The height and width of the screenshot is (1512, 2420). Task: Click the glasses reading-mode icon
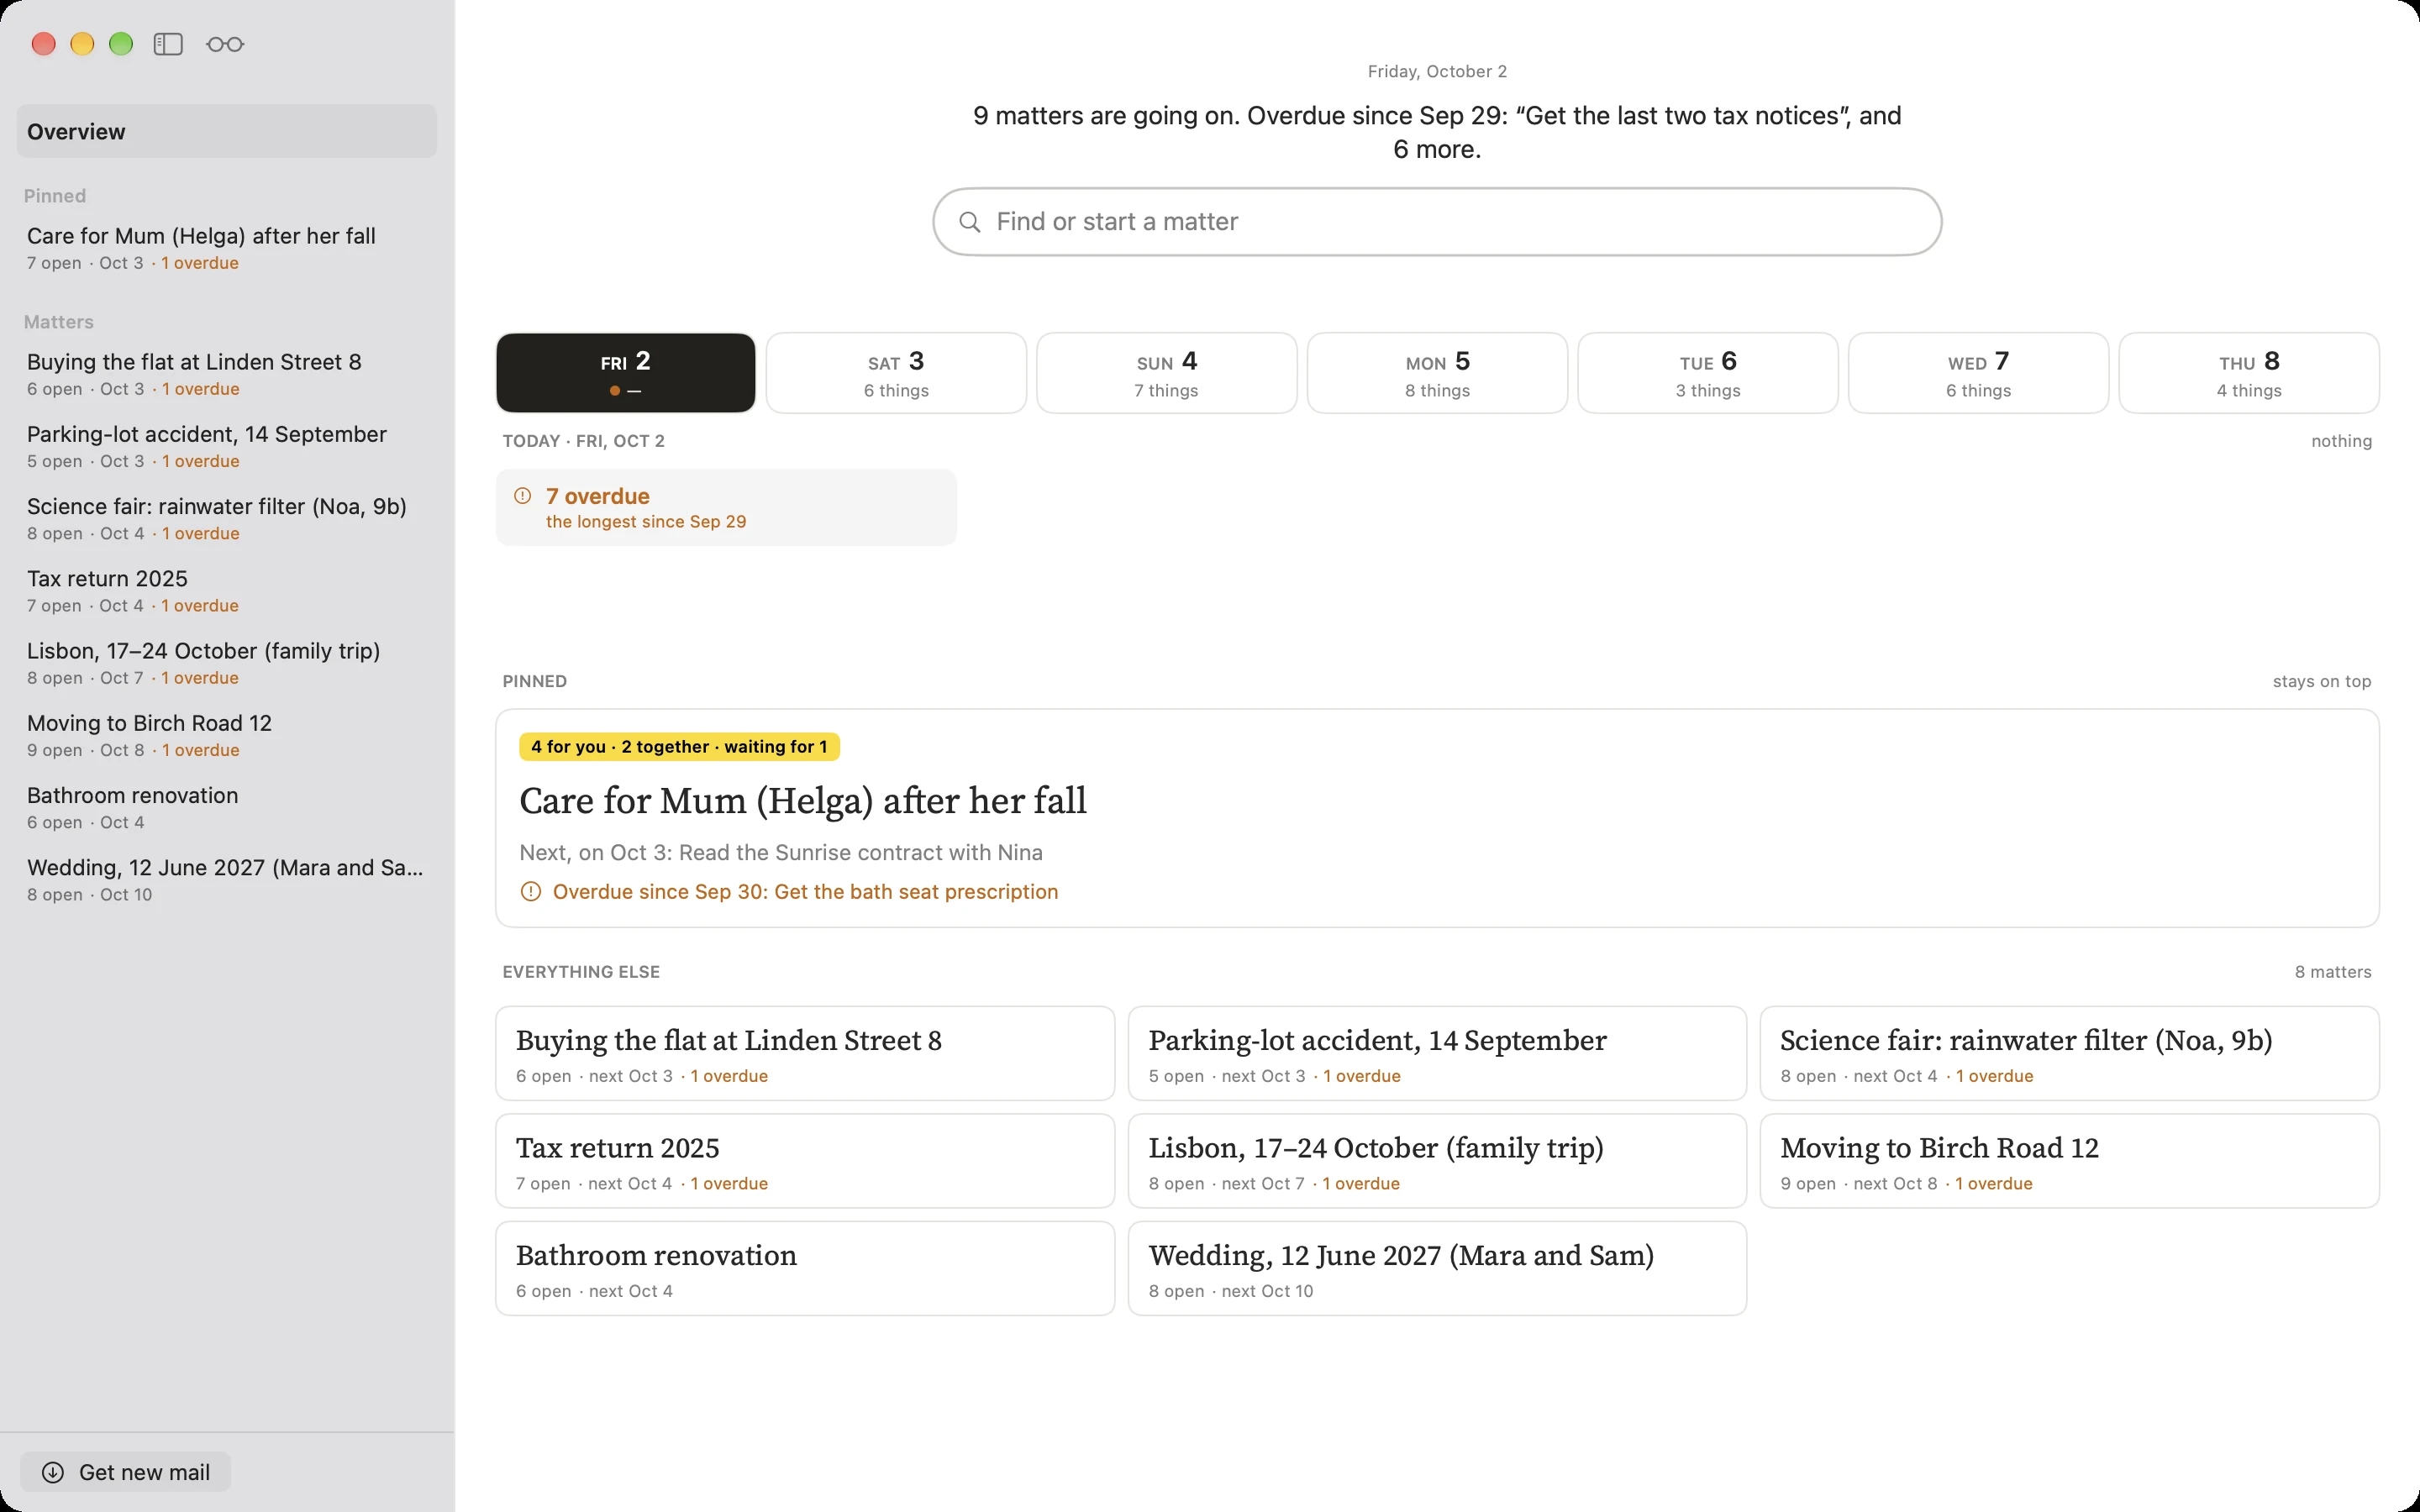coord(225,44)
